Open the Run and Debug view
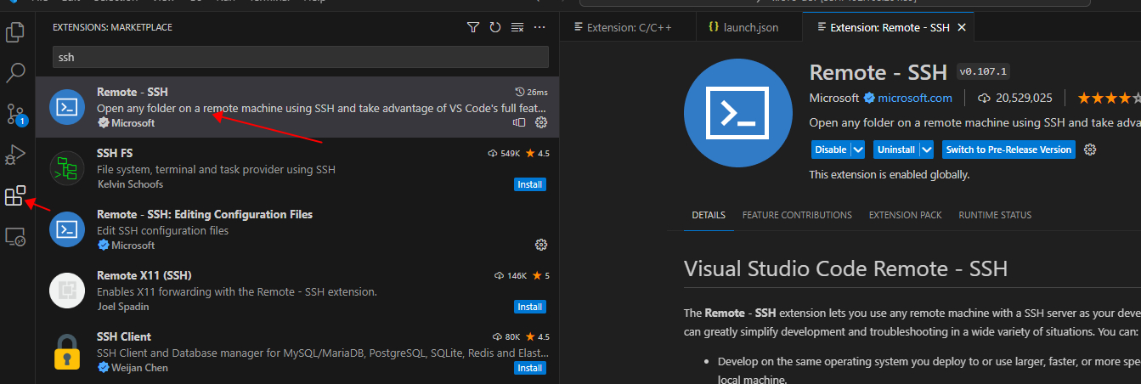 tap(15, 155)
